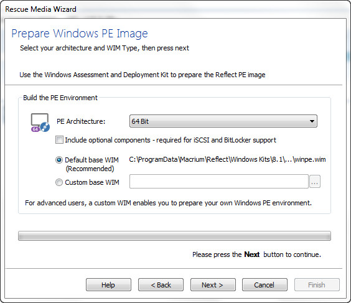Click the Windows Assessment and Deployment Kit text
Screen dimensions: 351x303
143,75
